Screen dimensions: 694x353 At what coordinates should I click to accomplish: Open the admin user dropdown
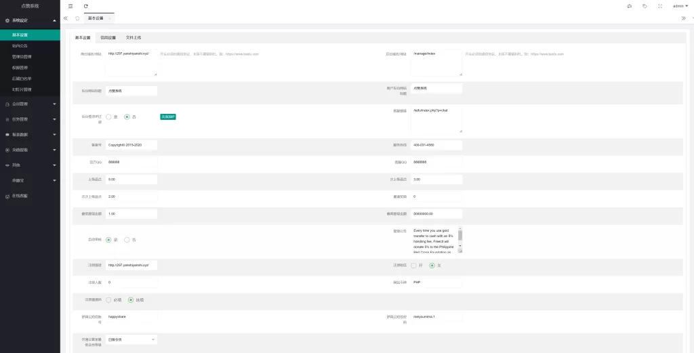680,6
